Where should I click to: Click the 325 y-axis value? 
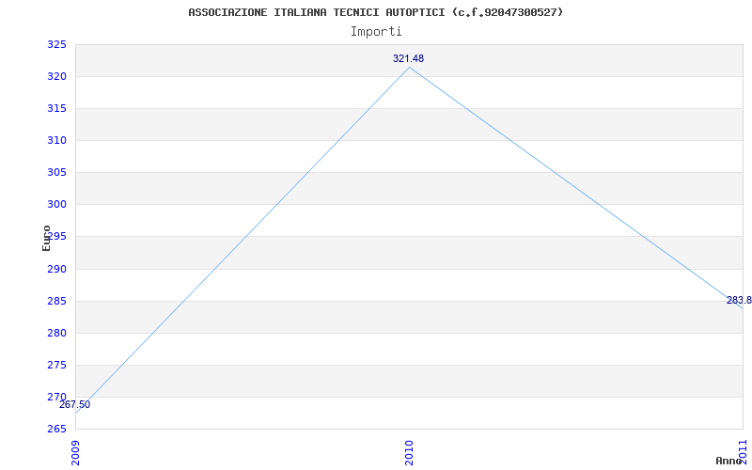click(56, 44)
